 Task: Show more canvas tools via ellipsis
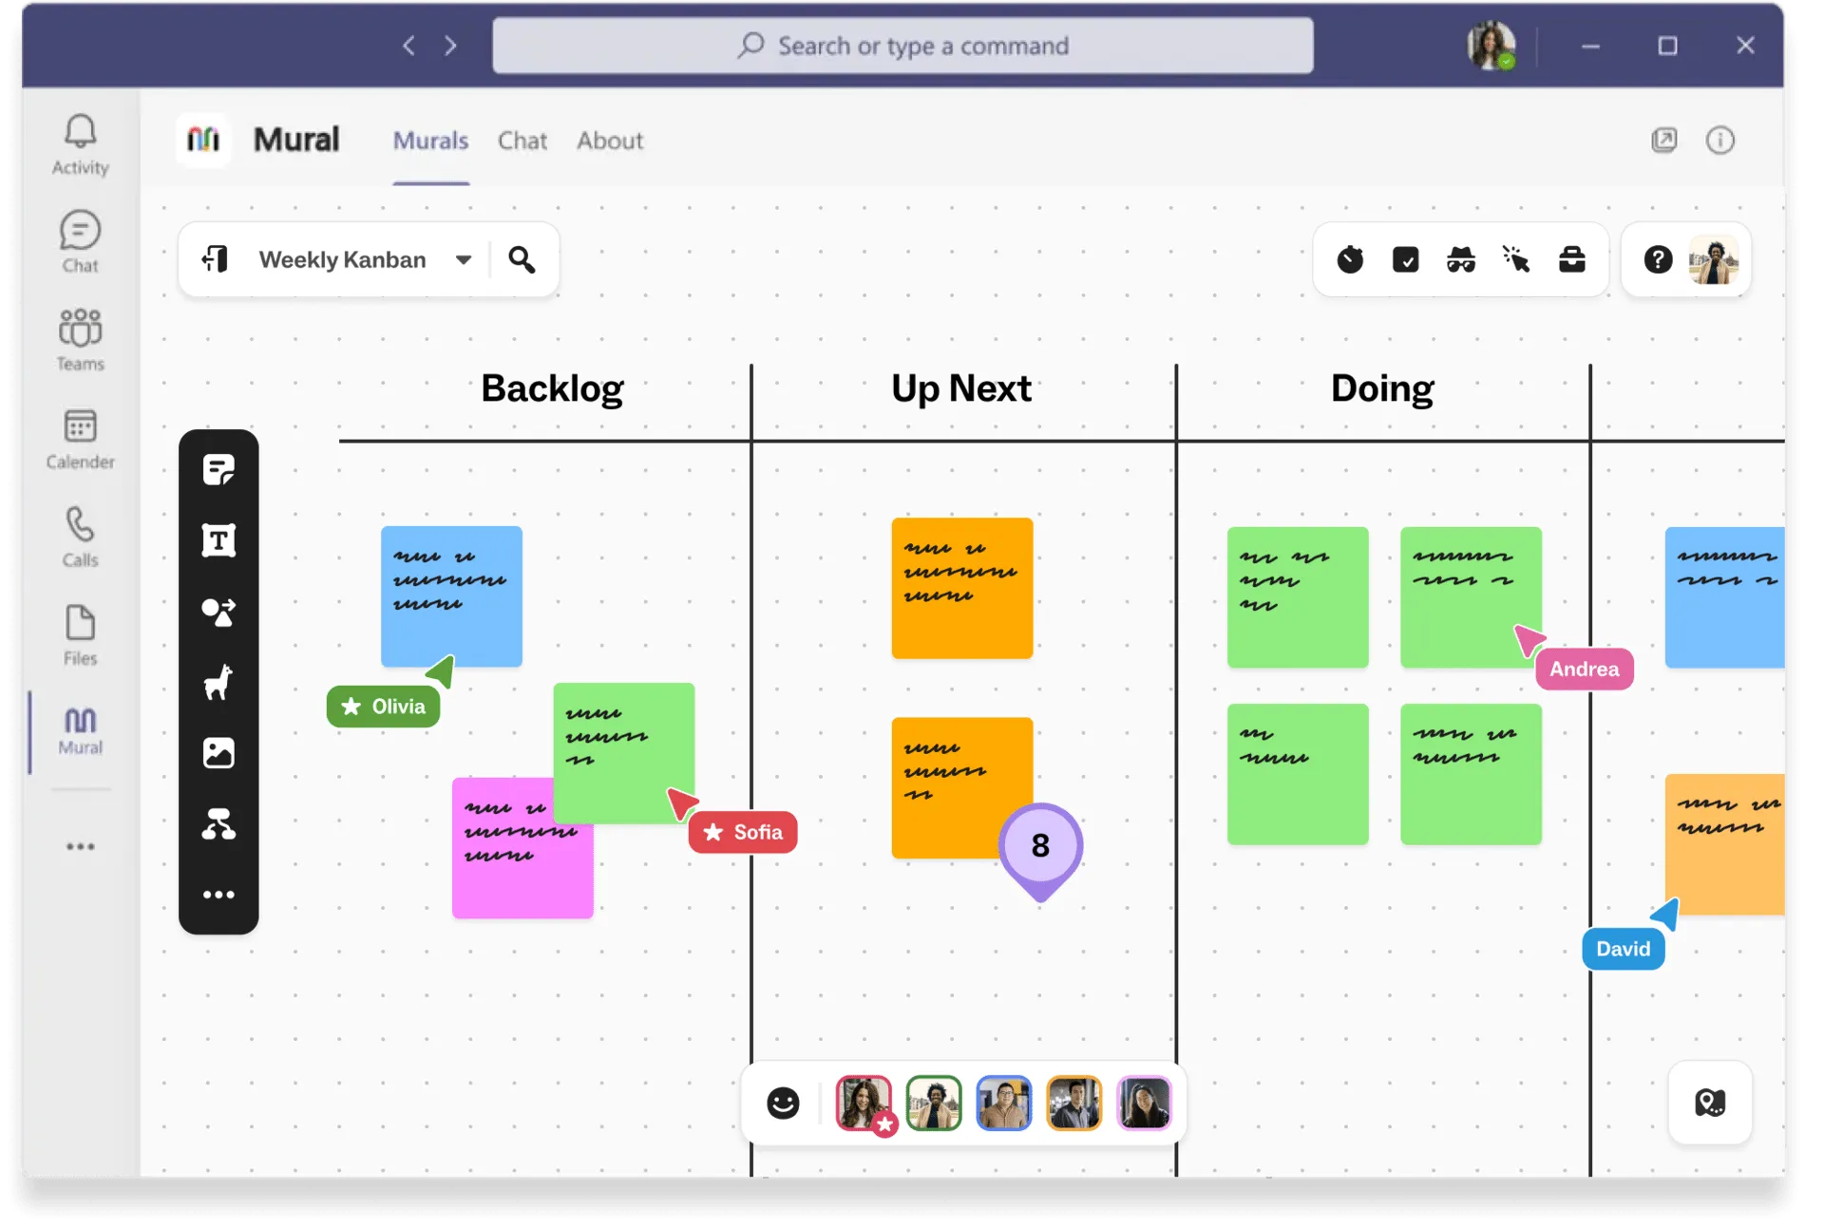[219, 894]
